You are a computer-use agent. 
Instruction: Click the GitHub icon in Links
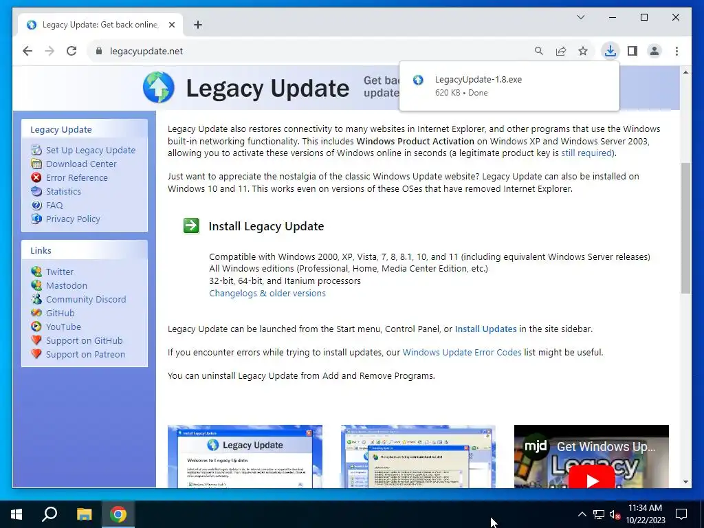(x=36, y=313)
